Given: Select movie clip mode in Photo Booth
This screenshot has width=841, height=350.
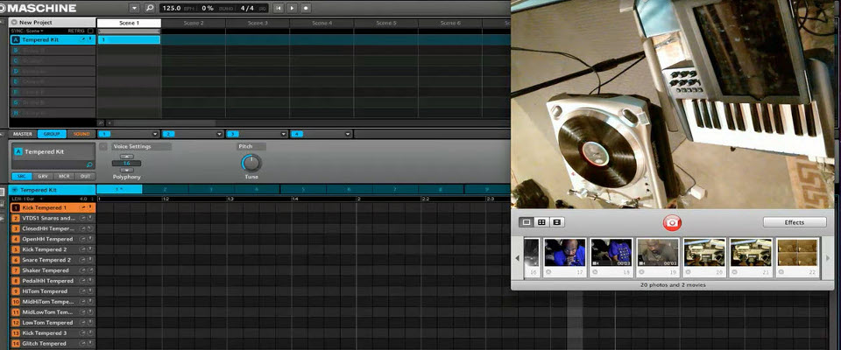Looking at the screenshot, I should point(557,222).
